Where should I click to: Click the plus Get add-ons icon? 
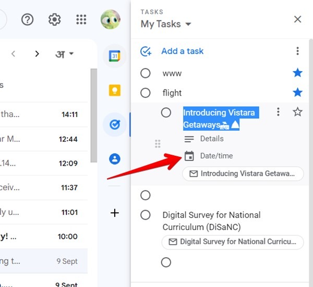(115, 213)
